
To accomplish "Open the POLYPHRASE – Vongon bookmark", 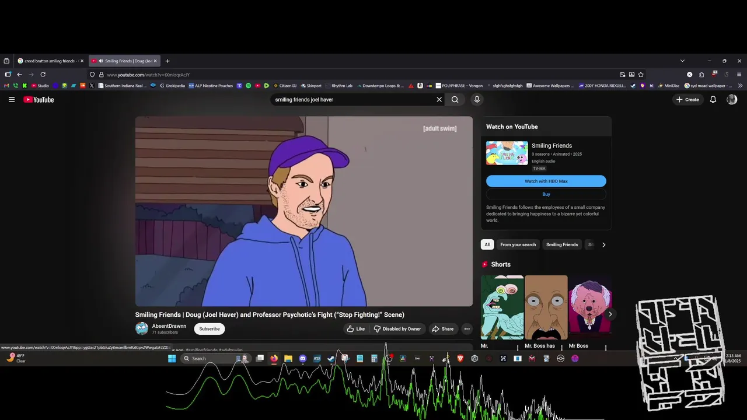I will pos(459,86).
